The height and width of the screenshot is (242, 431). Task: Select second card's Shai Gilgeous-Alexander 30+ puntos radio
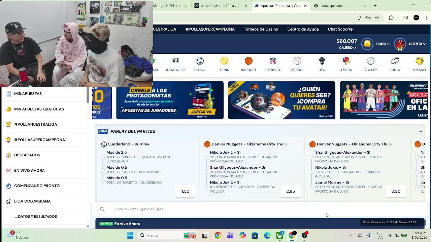pos(206,172)
